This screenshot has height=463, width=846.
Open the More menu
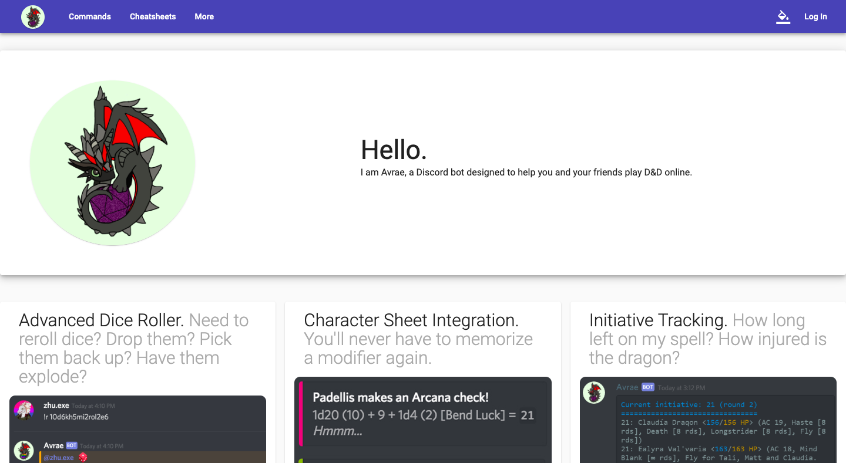tap(204, 16)
